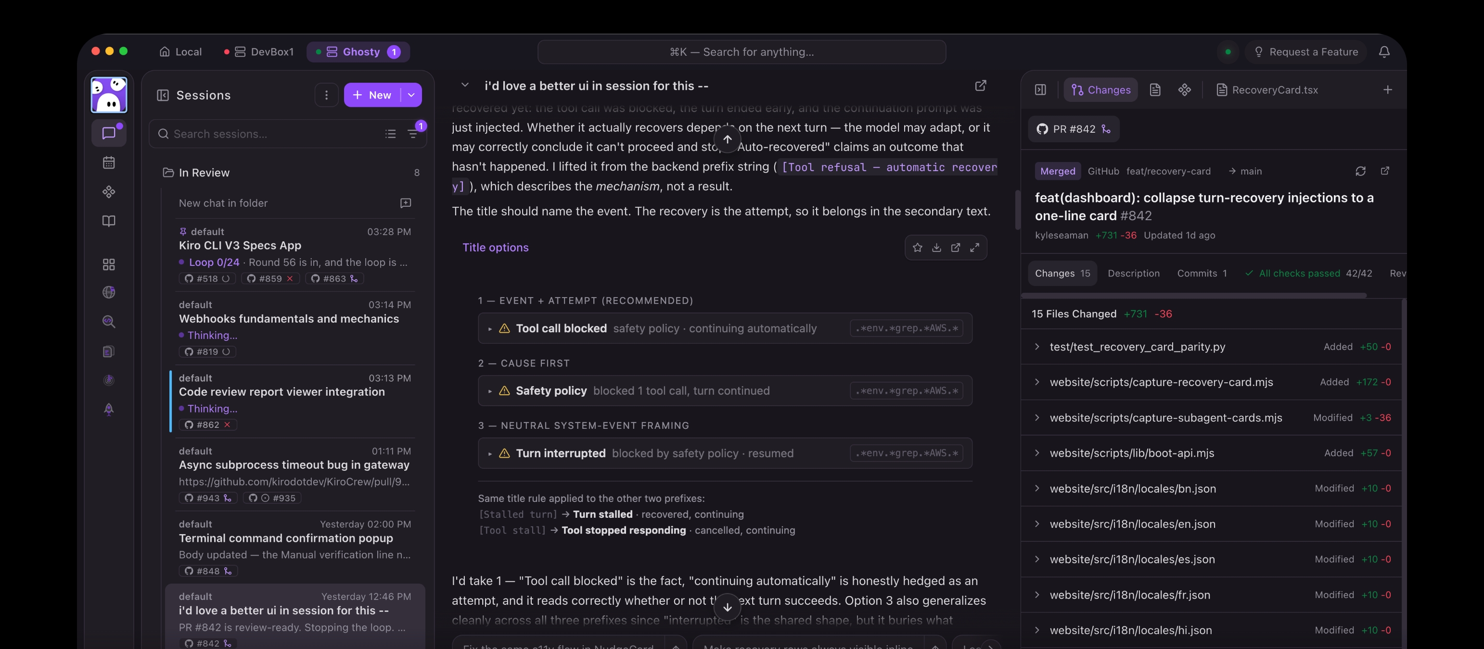1484x649 pixels.
Task: Click the Request a Feature button
Action: pos(1305,52)
